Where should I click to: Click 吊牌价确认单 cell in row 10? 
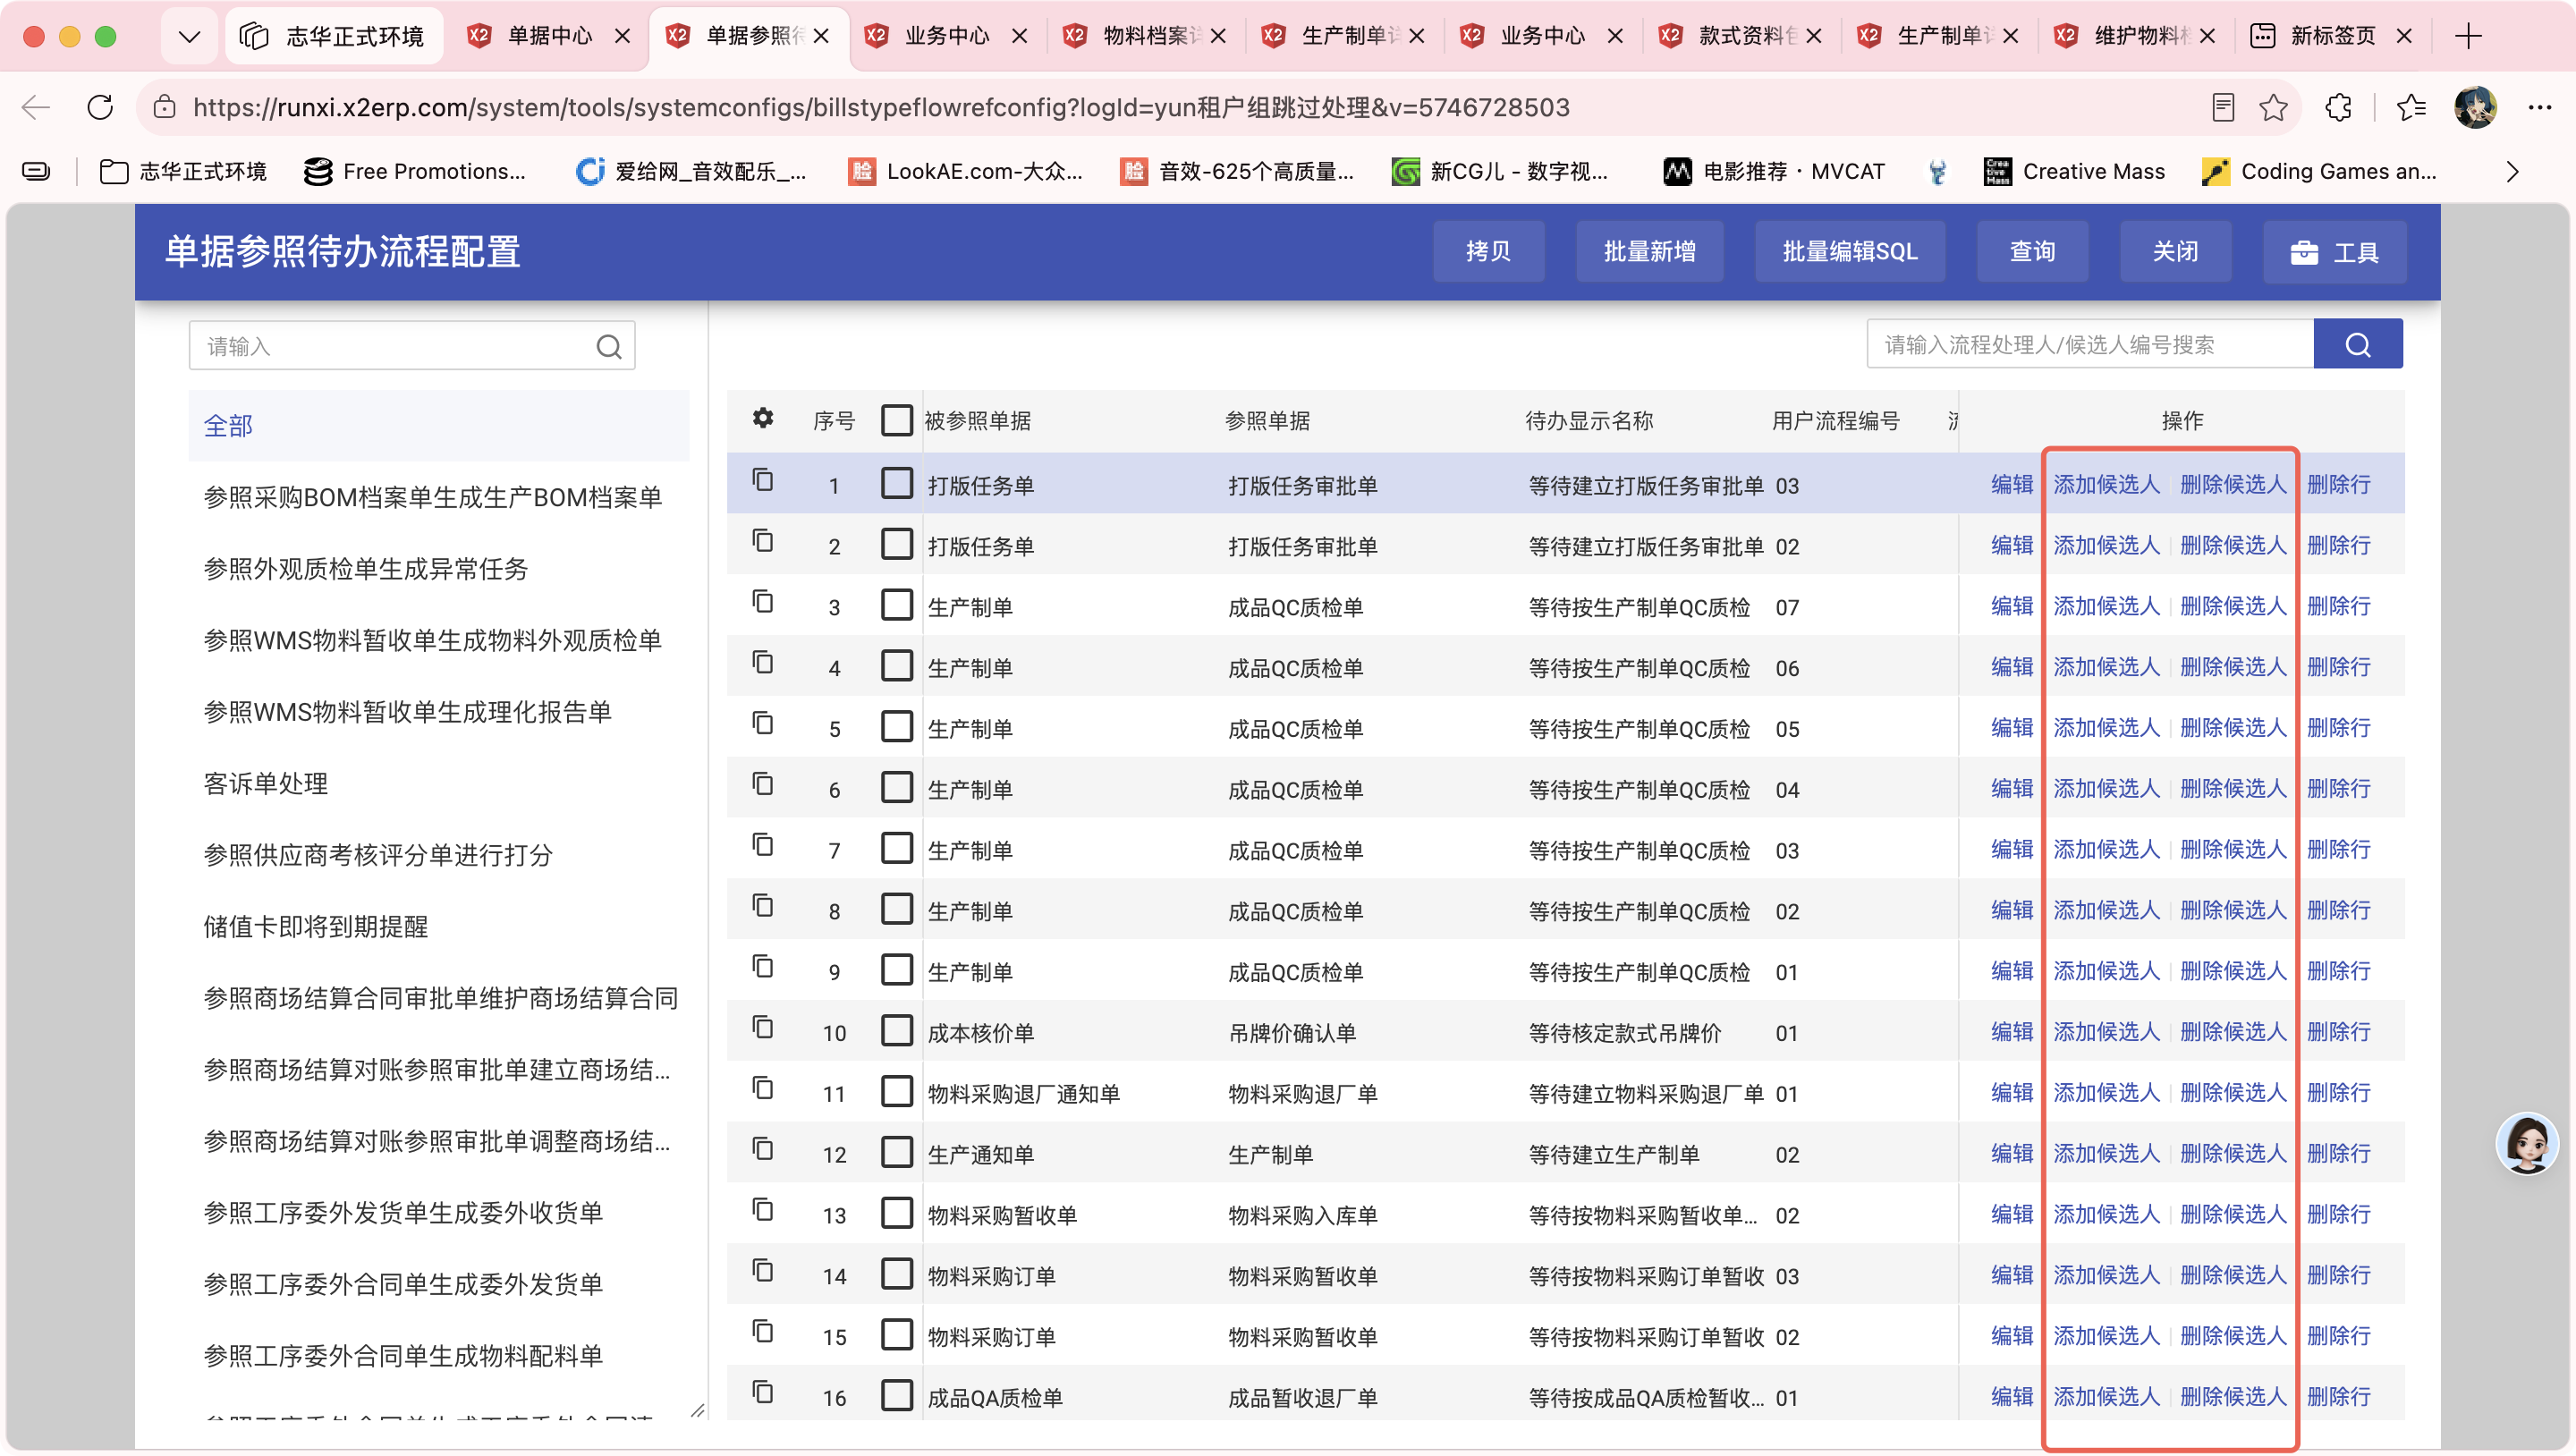click(1292, 1033)
